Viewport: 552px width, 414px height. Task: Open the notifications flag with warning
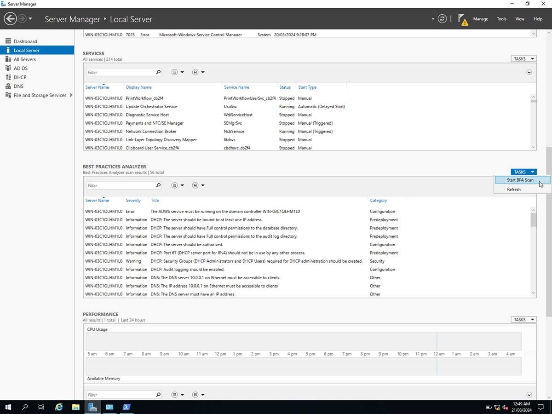[x=463, y=19]
